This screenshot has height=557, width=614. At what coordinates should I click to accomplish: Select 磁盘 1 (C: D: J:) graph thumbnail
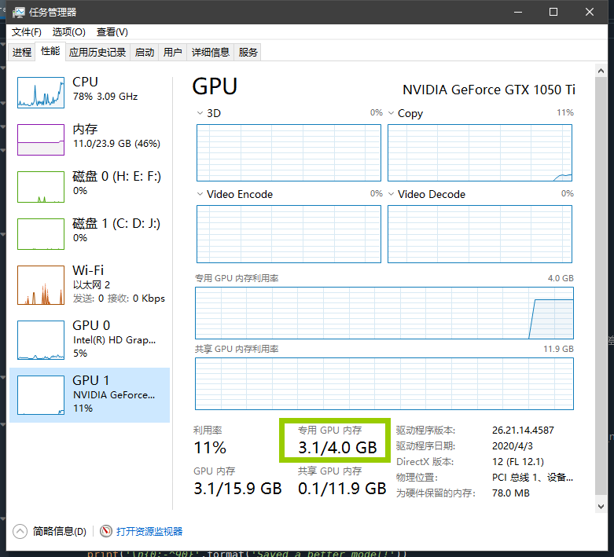coord(41,234)
